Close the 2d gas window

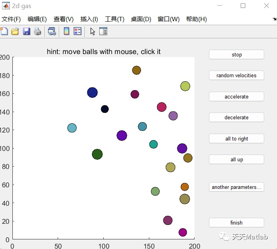point(267,6)
